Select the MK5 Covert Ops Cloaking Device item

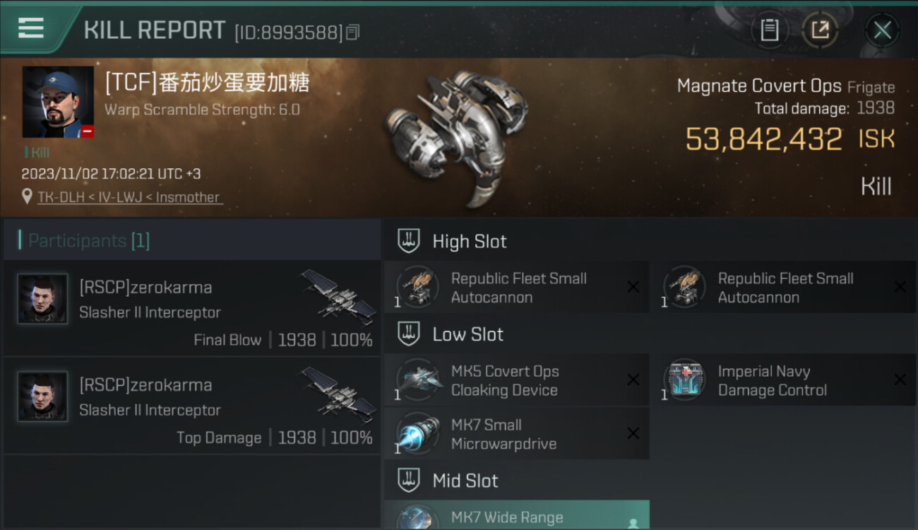pyautogui.click(x=516, y=380)
